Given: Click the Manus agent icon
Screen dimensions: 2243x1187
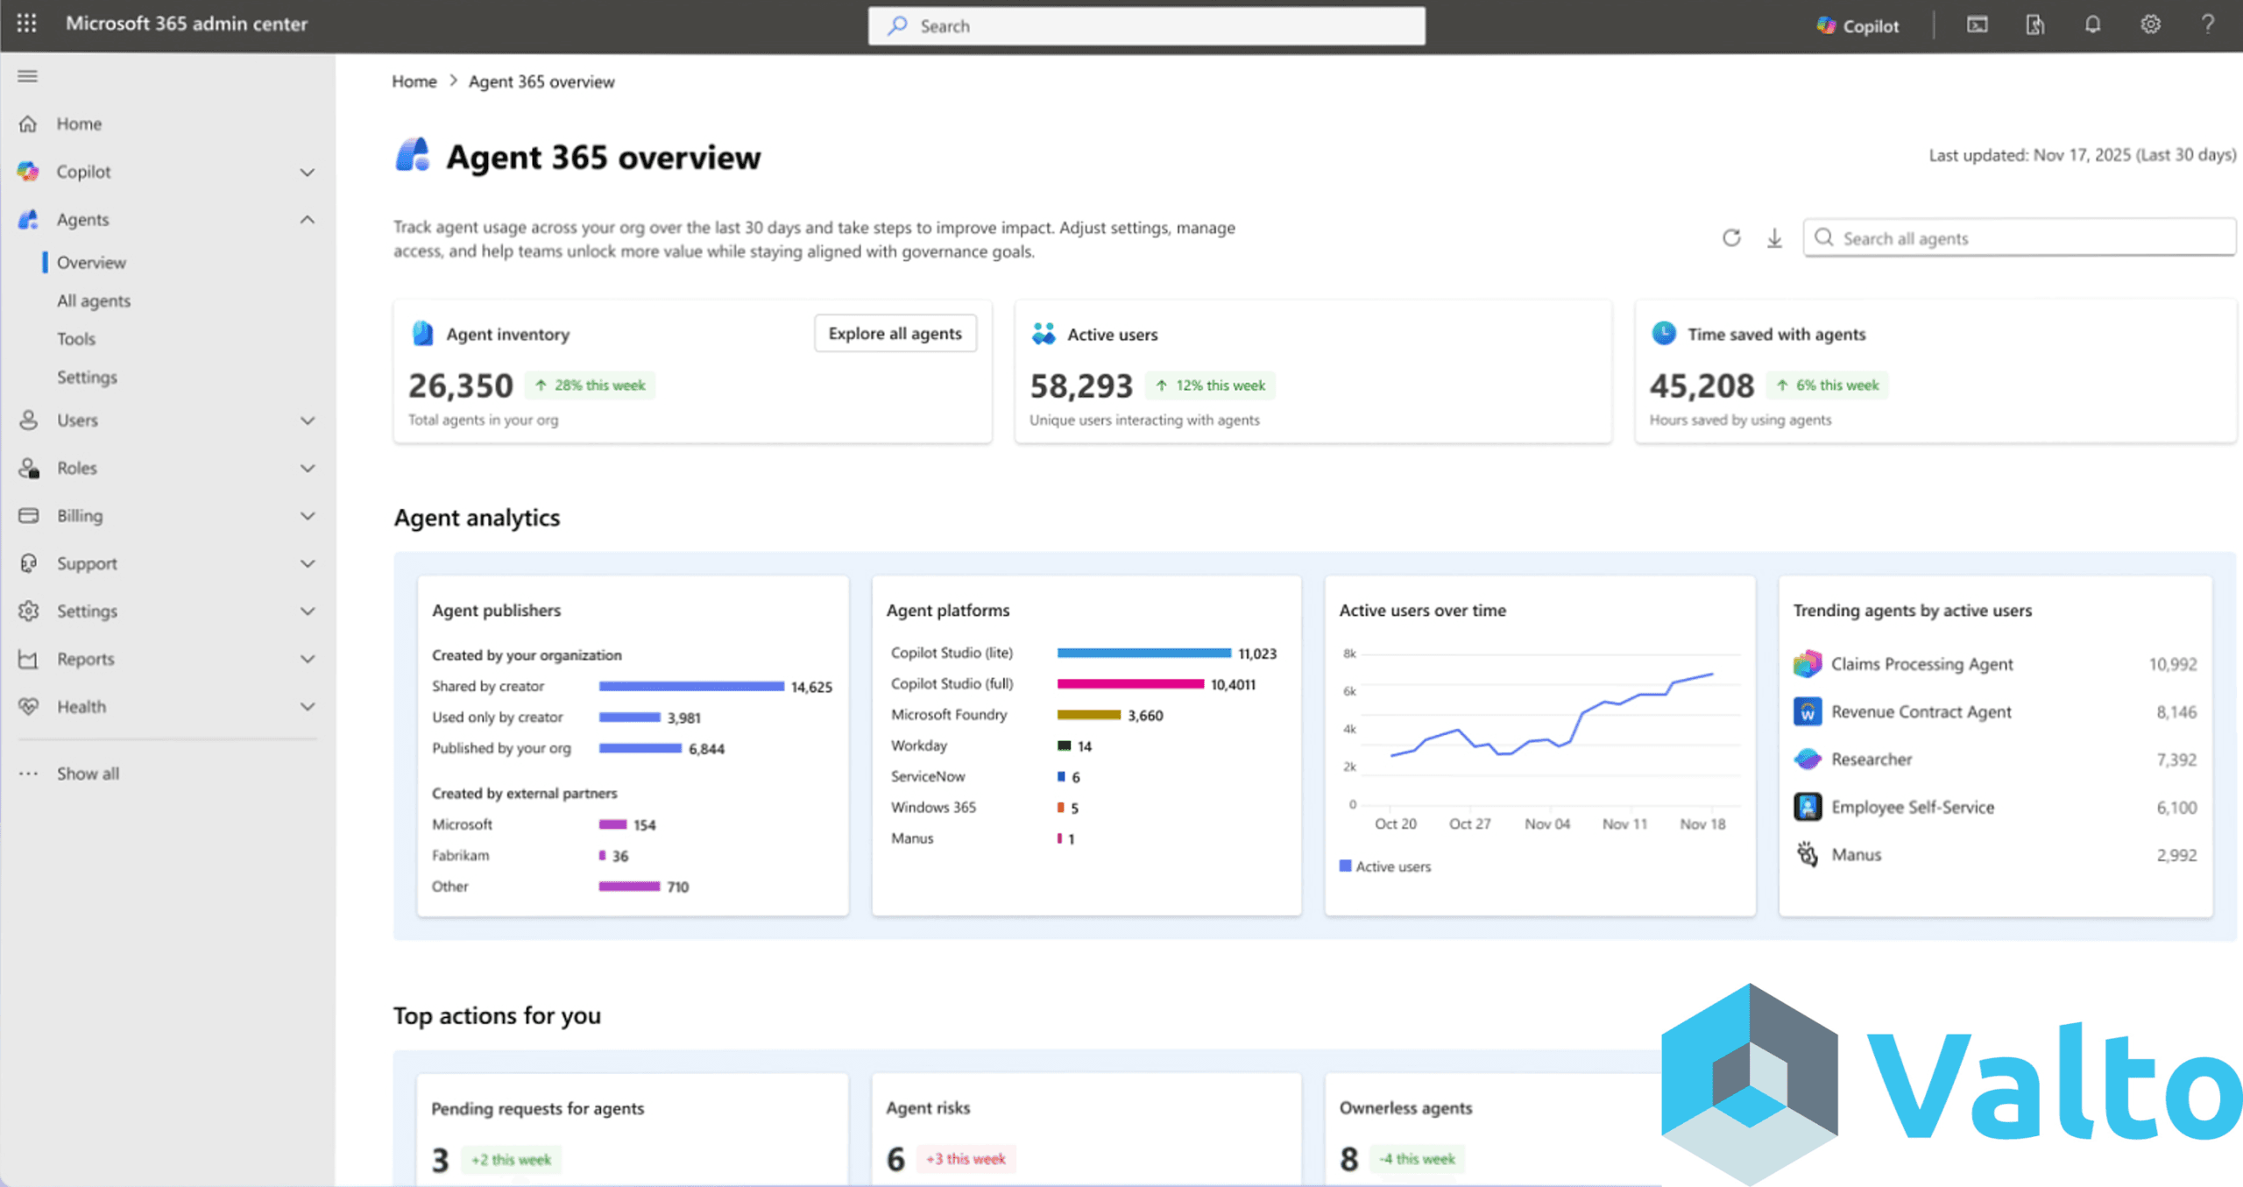Looking at the screenshot, I should (x=1807, y=854).
